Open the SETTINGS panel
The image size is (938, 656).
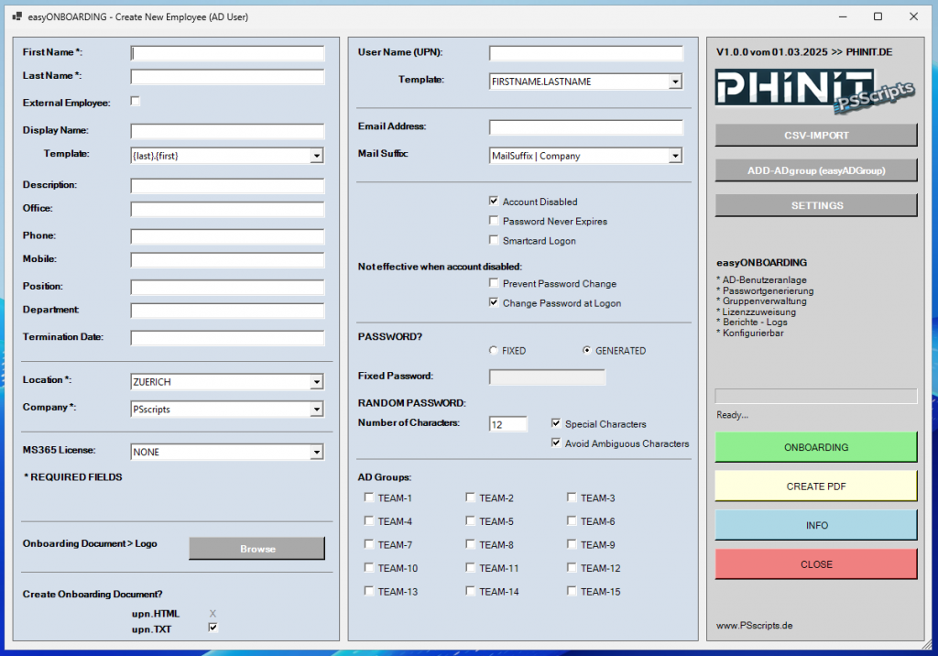coord(814,205)
